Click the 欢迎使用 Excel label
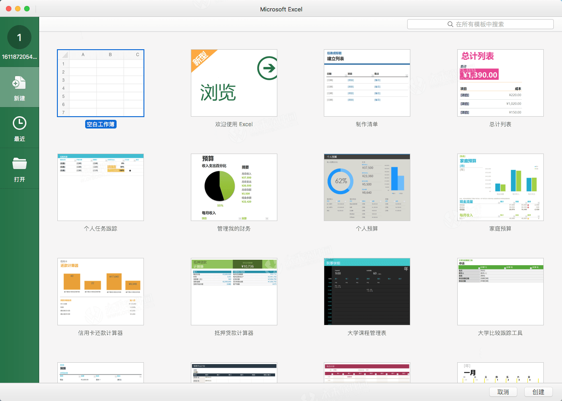Image resolution: width=562 pixels, height=401 pixels. click(x=234, y=124)
